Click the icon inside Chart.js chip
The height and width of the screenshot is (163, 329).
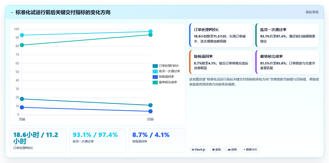click(193, 149)
